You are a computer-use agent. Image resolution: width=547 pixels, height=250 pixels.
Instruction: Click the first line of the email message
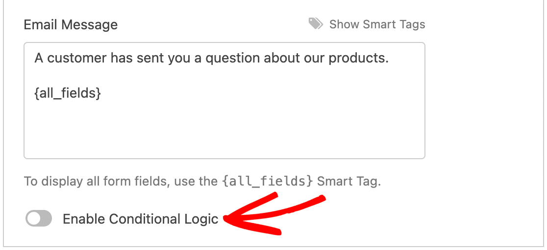[211, 58]
